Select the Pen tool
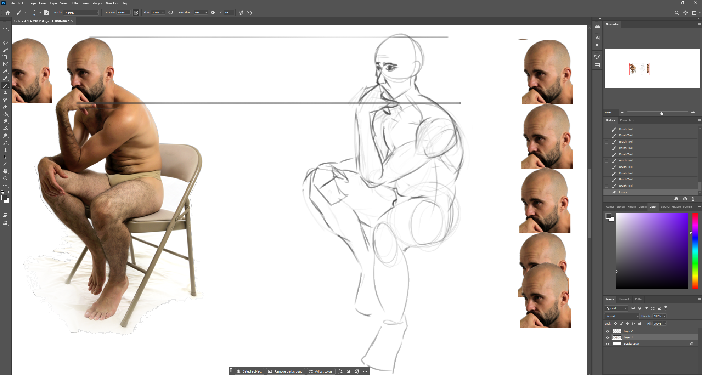 (x=5, y=143)
